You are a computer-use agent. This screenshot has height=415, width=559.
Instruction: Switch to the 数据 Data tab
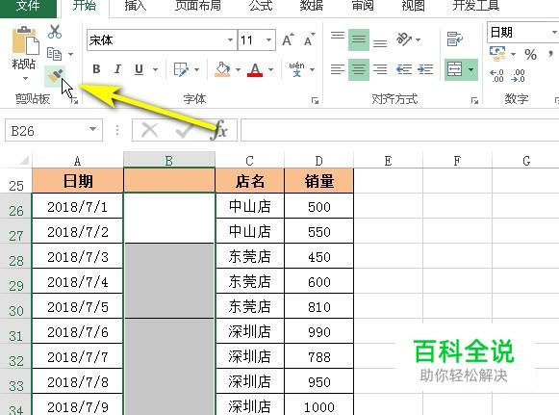click(x=311, y=6)
